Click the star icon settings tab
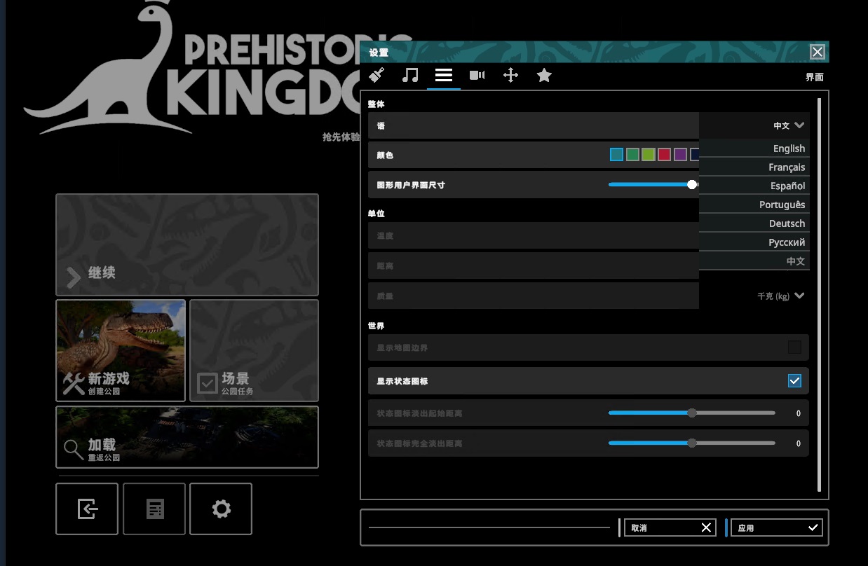 (544, 75)
